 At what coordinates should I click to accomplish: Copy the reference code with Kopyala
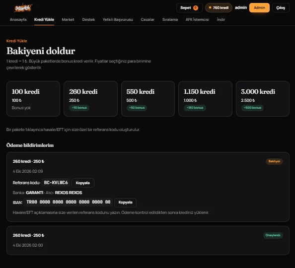point(83,183)
